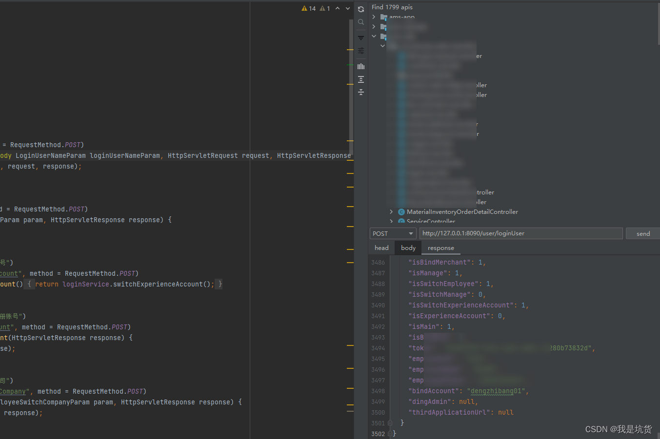Go to the previous highlighted problem with the up arrow
Image resolution: width=660 pixels, height=439 pixels.
338,8
